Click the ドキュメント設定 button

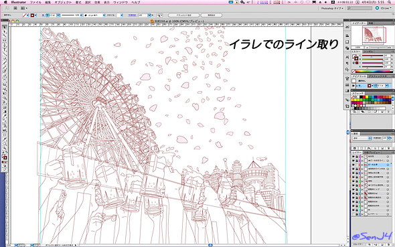click(x=183, y=15)
